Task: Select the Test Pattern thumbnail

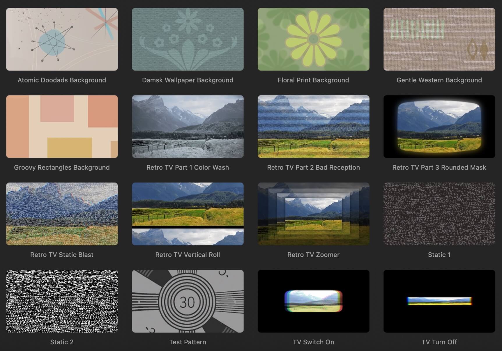Action: (188, 301)
